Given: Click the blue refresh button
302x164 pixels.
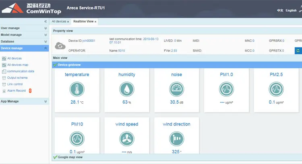Looking at the screenshot, I should coord(298,51).
